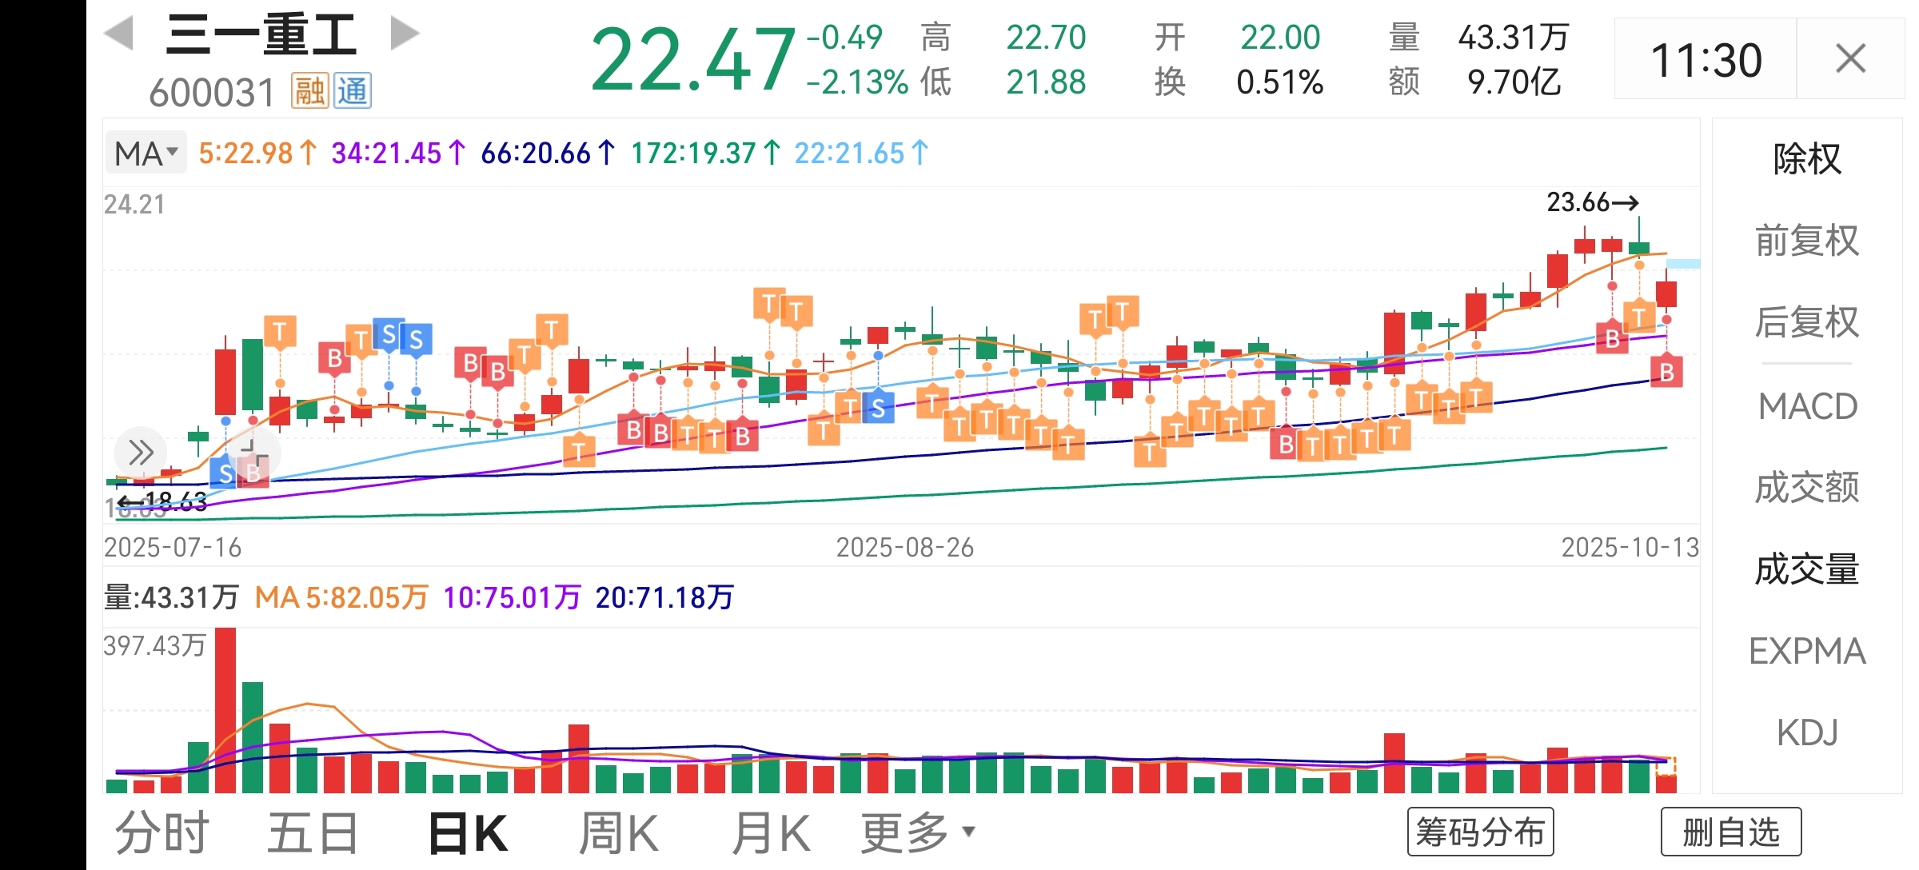The width and height of the screenshot is (1919, 870).
Task: Switch to the 分时 intraday tab
Action: 162,833
